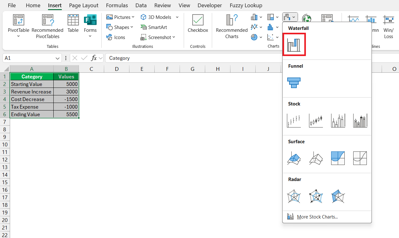Select the Values header cell
This screenshot has height=238, width=399.
(66, 76)
